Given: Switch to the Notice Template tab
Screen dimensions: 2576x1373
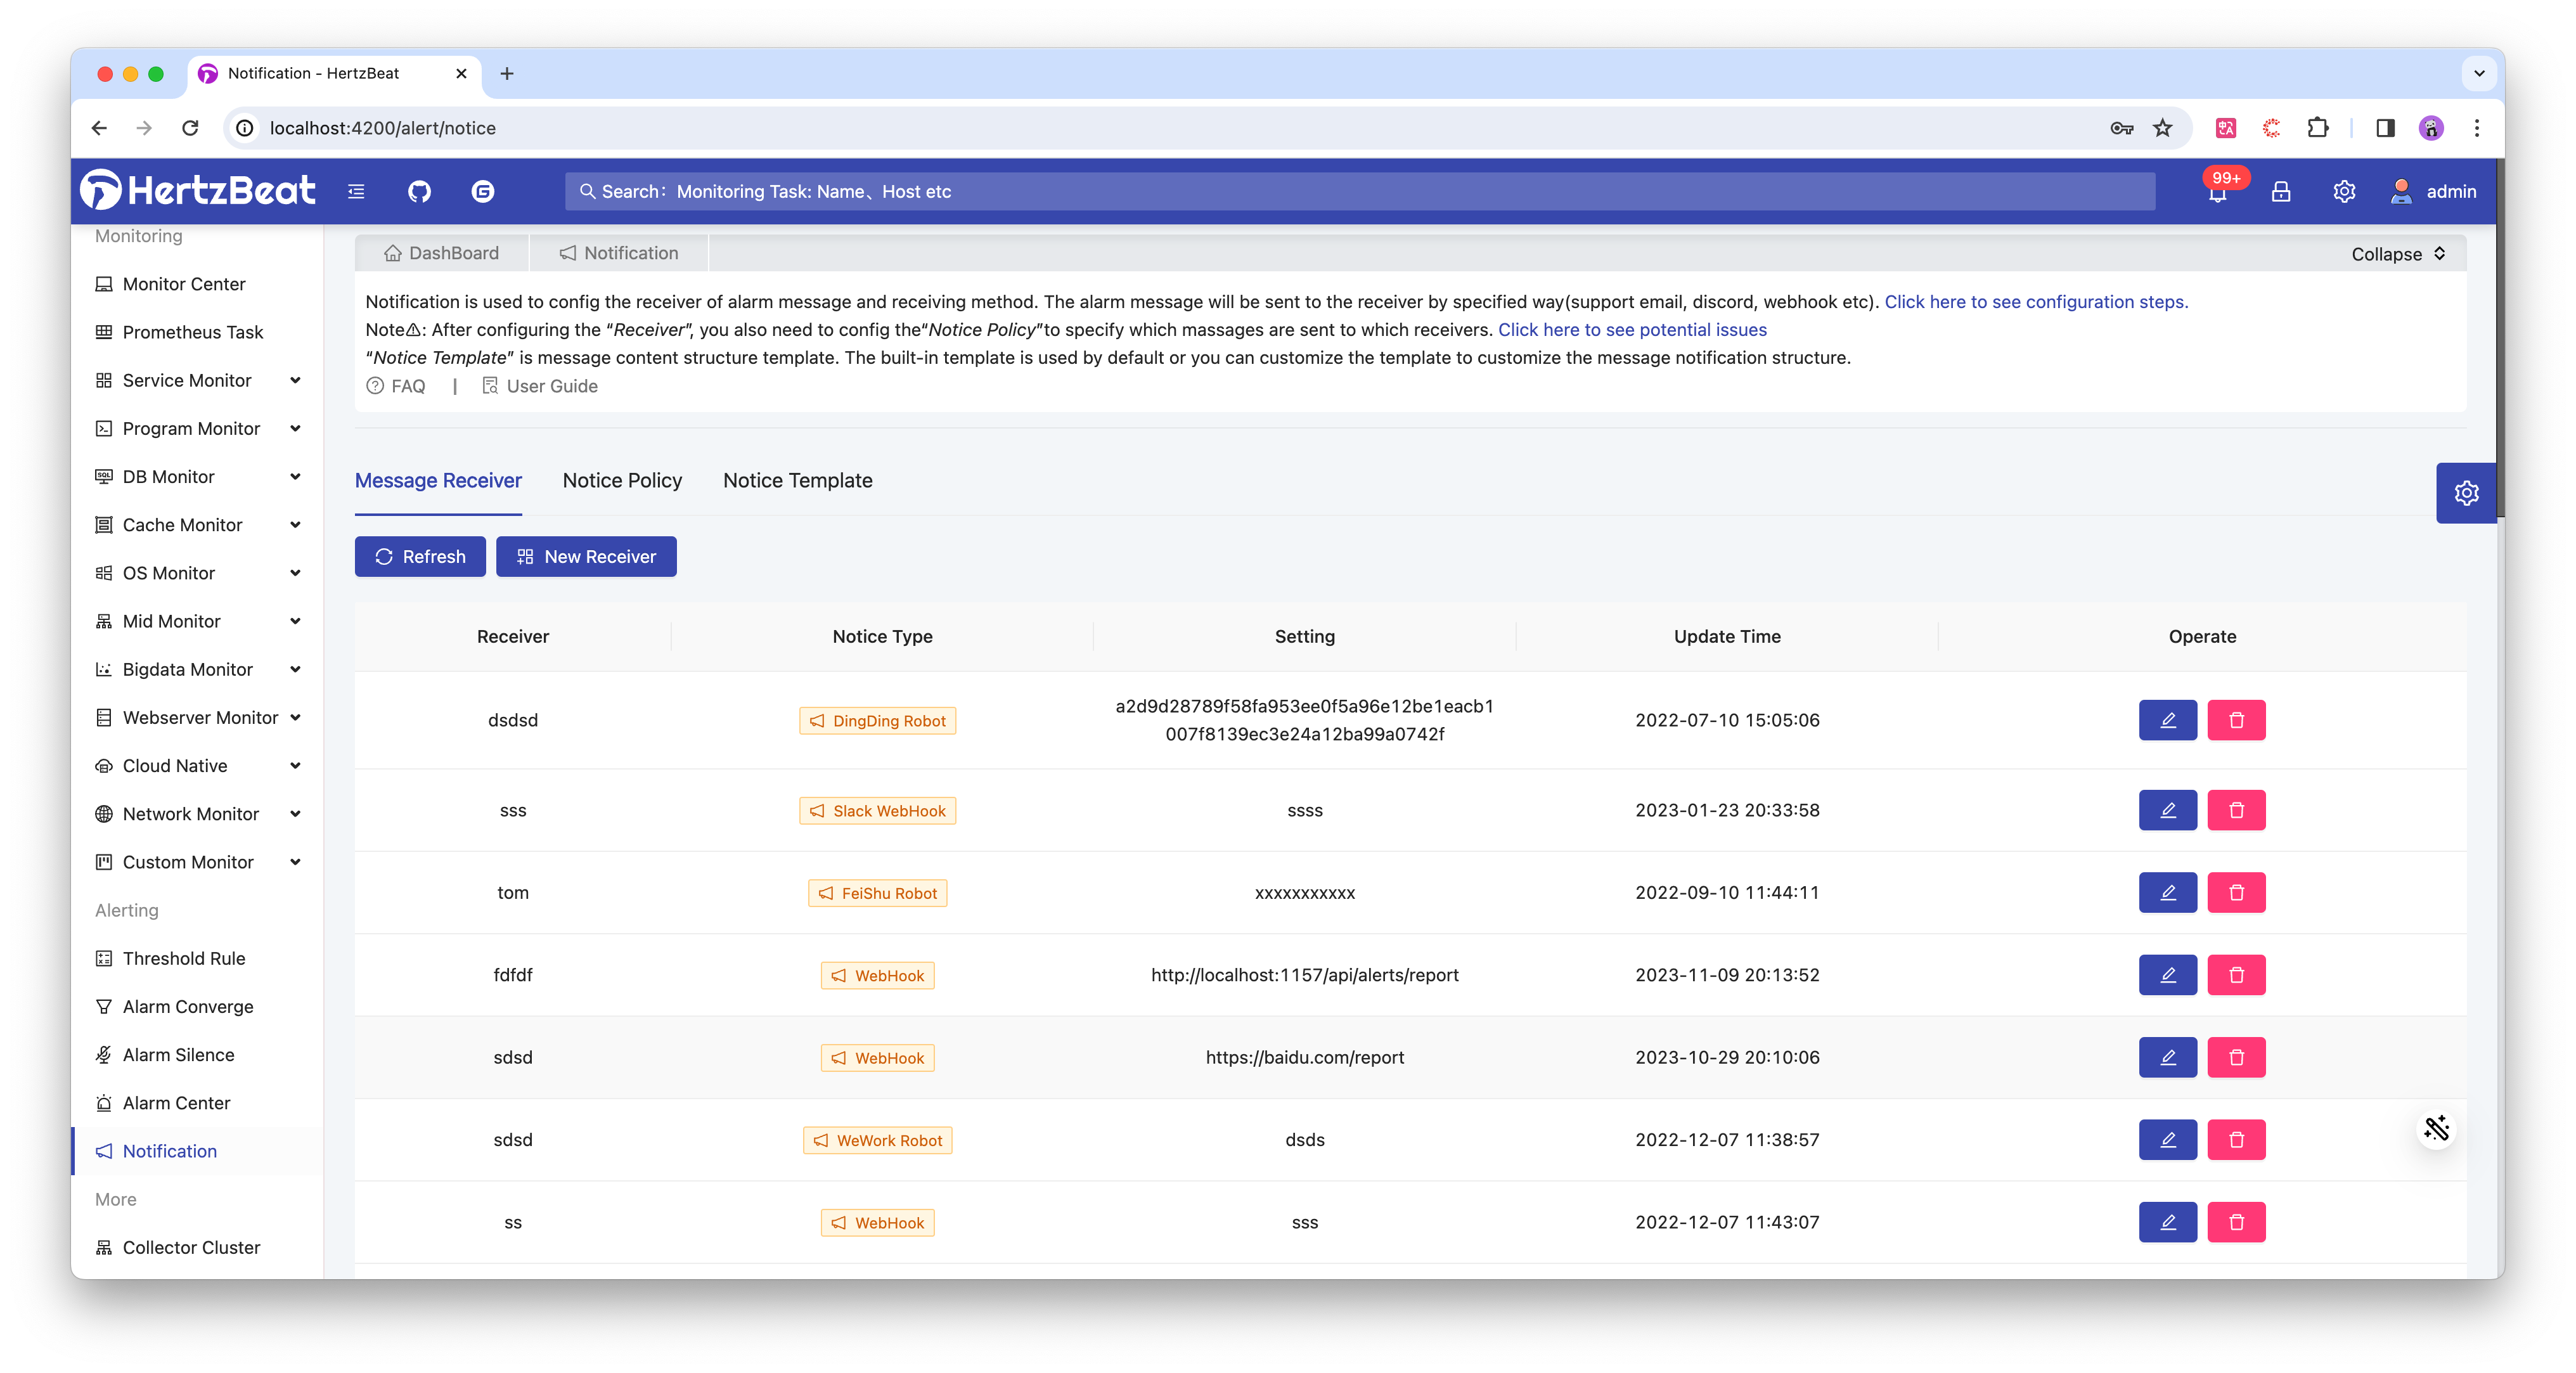Looking at the screenshot, I should tap(797, 480).
